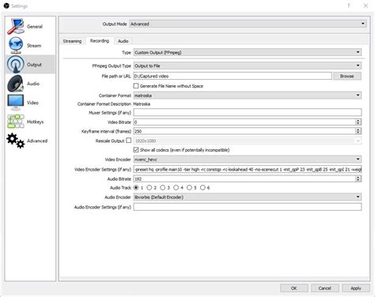Click the Video Encoder Settings field
Viewport: 375px width, 297px height.
click(248, 169)
